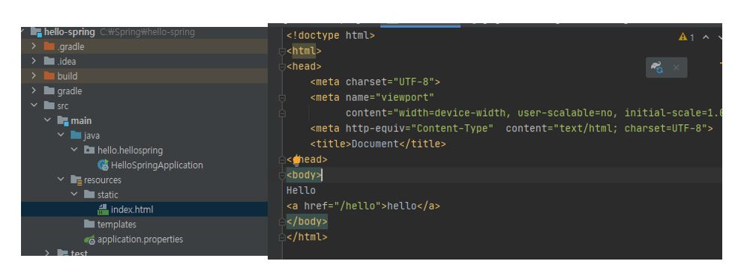Screen dimensions: 744x276
Task: Click the src folder icon
Action: (49, 105)
